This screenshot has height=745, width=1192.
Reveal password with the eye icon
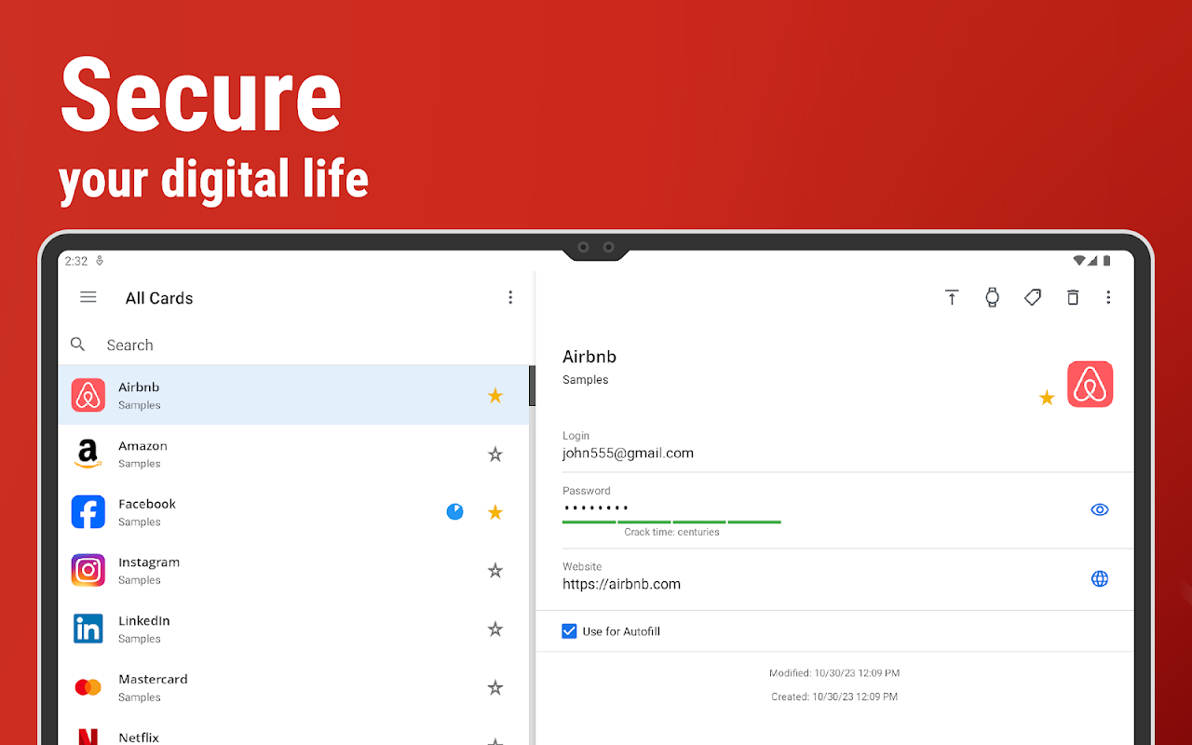click(1100, 509)
